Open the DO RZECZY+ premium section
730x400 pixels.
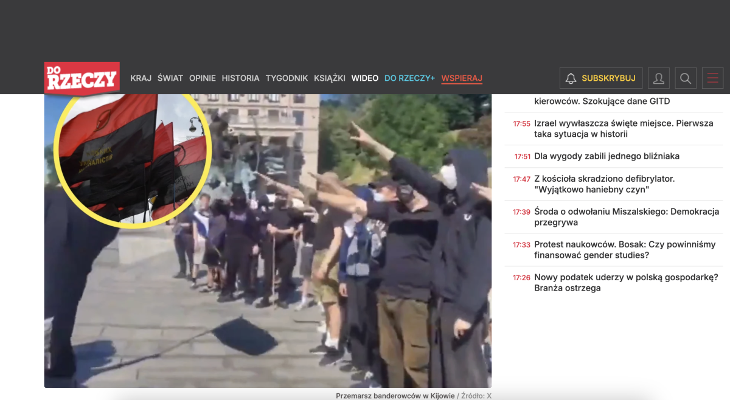[x=409, y=78]
